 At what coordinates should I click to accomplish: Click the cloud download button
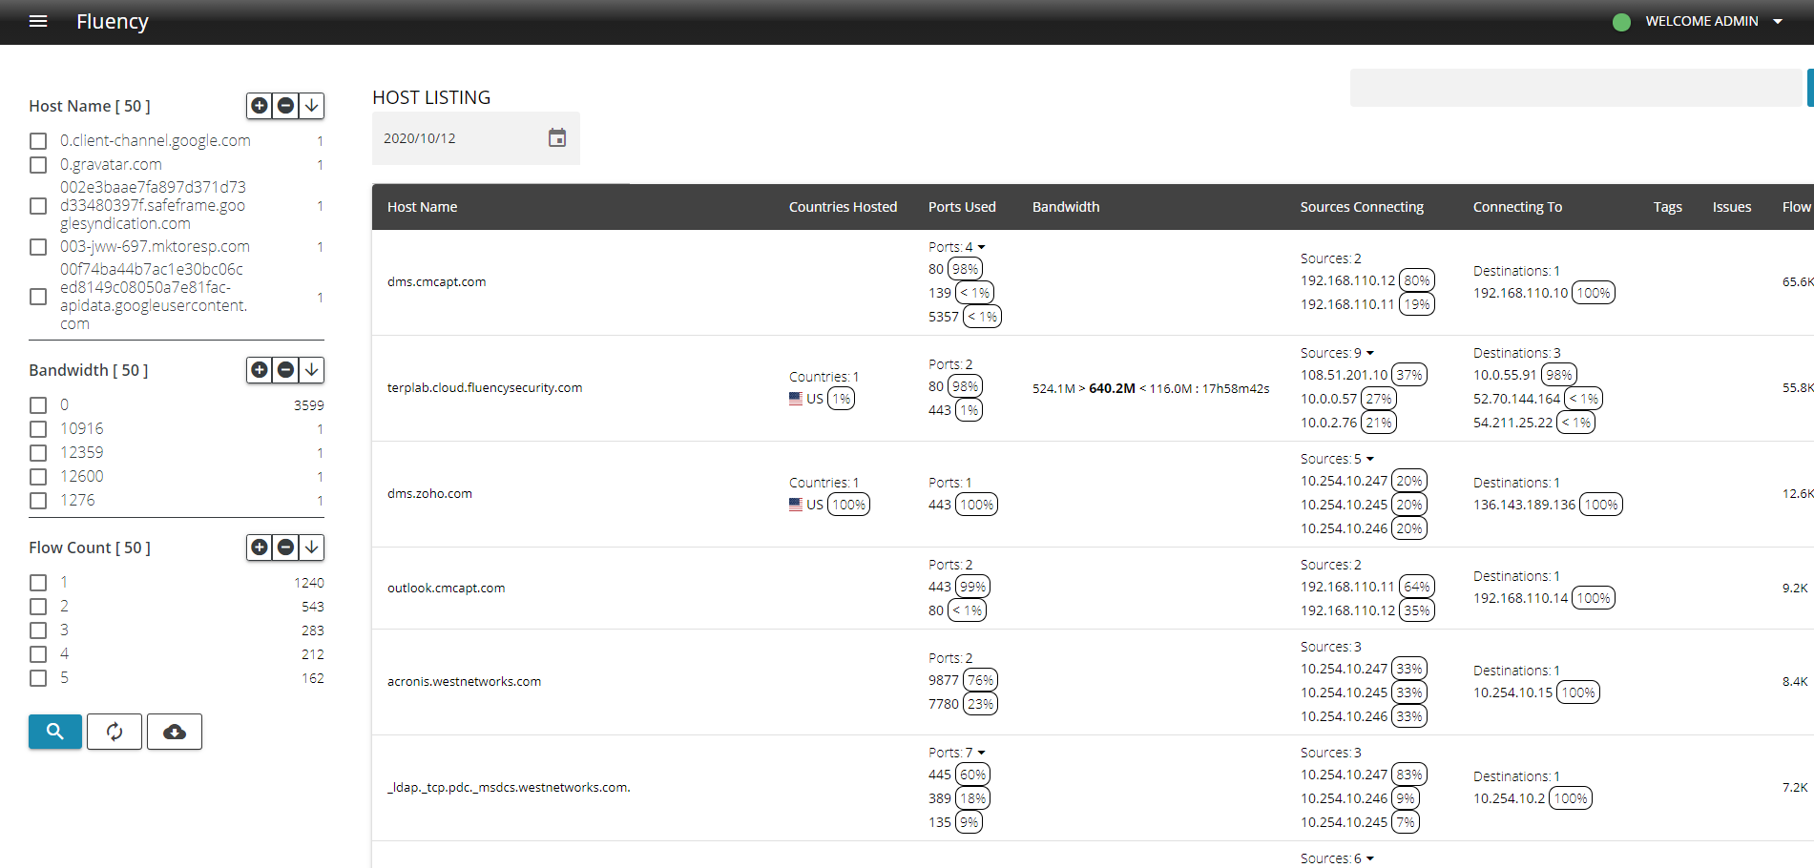pyautogui.click(x=175, y=732)
